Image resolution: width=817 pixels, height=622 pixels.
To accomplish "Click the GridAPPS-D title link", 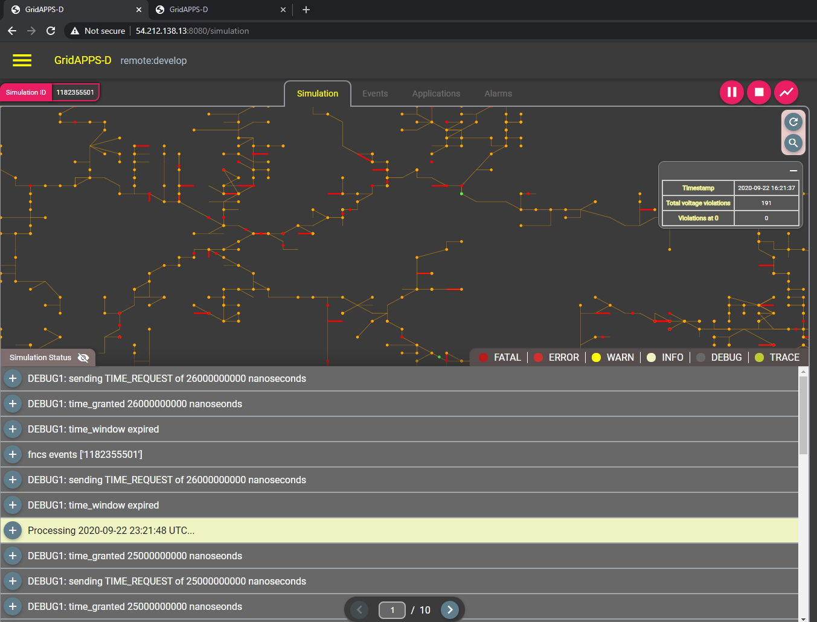I will coord(83,60).
